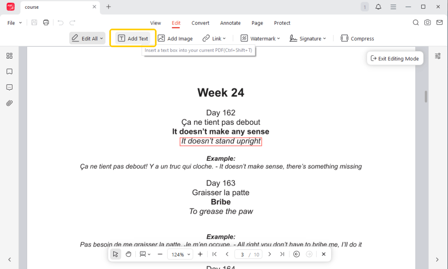Click the vertical scrollbar thumb
This screenshot has height=269, width=448.
[426, 97]
